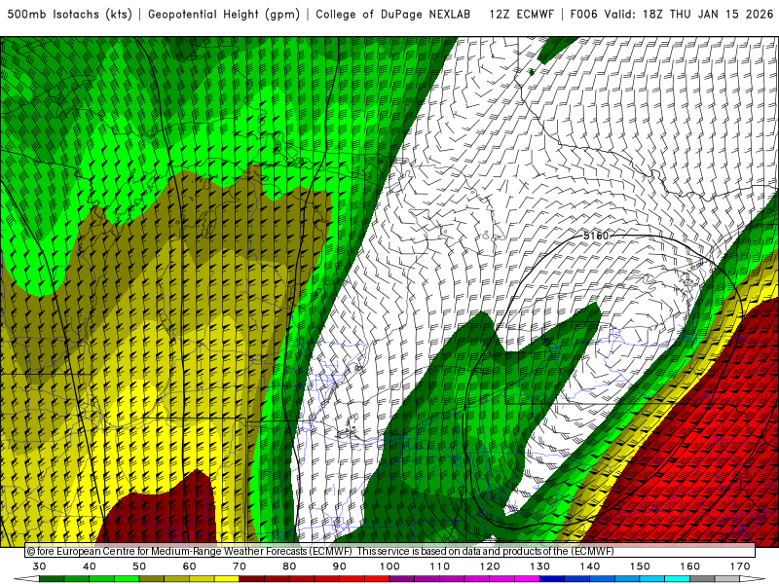
Task: Click the 'F006' forecast hour text
Action: (583, 15)
